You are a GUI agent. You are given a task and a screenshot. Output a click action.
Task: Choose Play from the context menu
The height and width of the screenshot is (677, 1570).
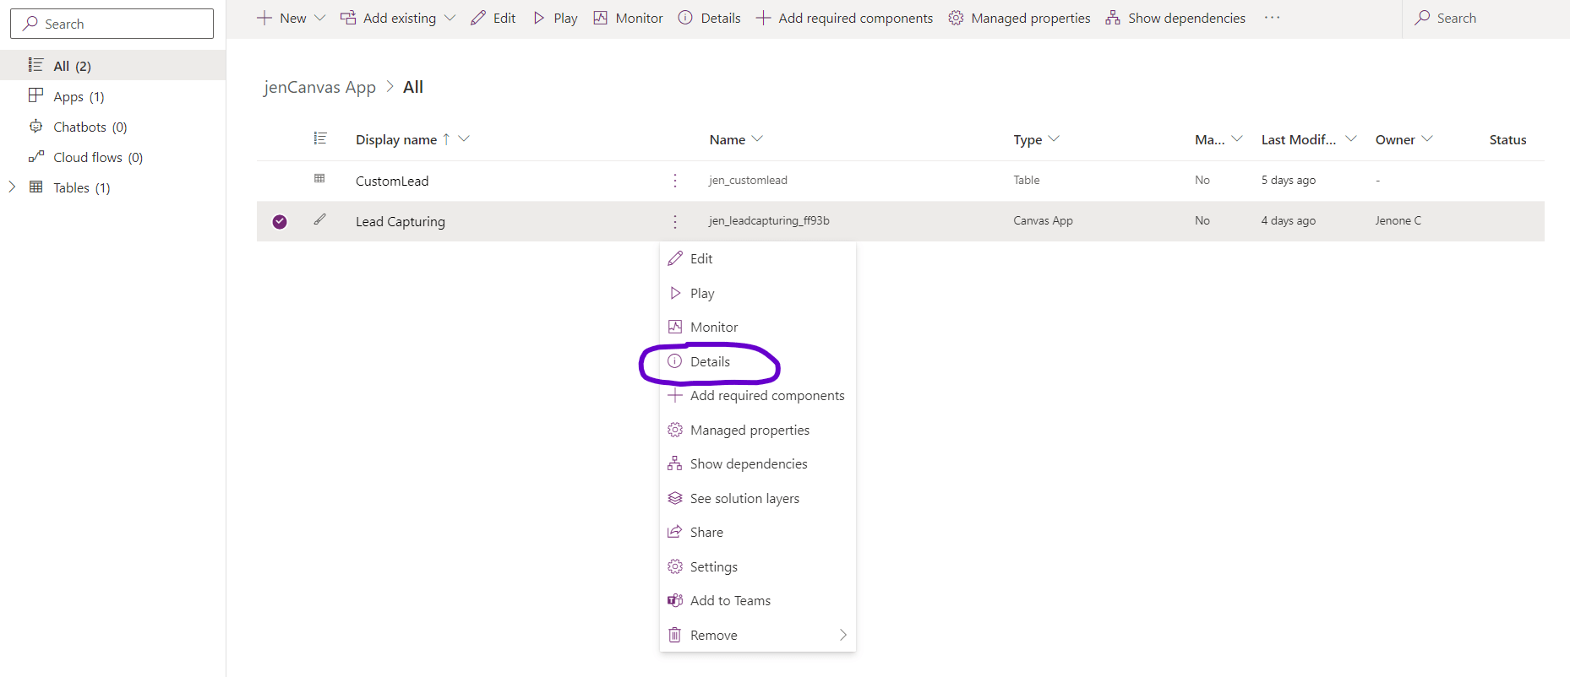tap(758, 293)
